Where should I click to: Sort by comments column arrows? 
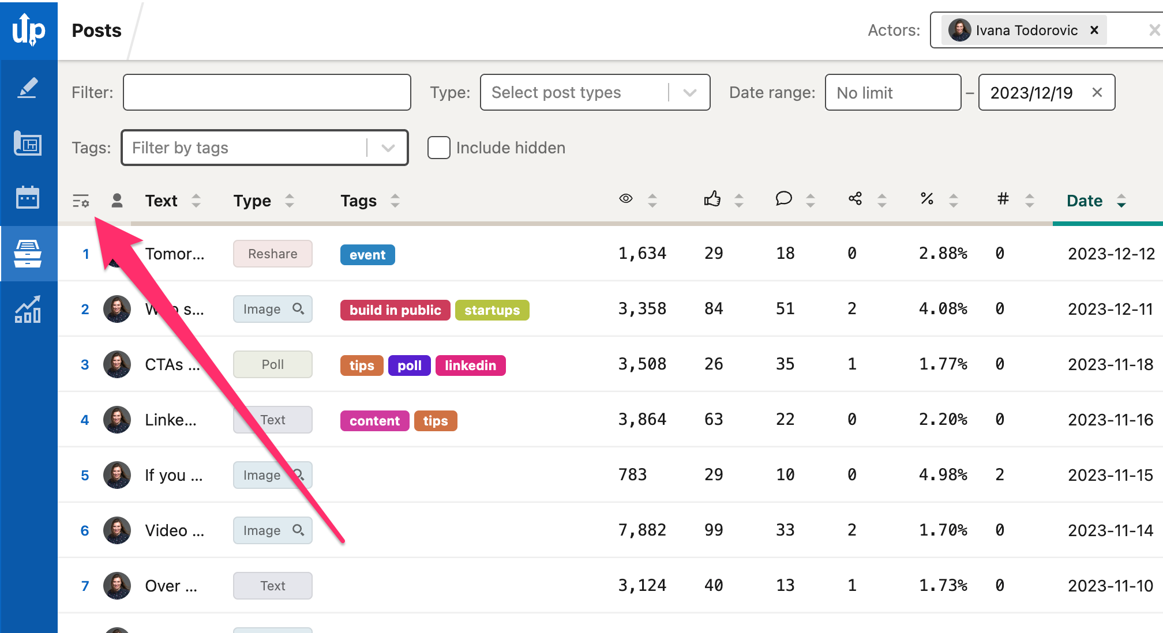point(812,201)
